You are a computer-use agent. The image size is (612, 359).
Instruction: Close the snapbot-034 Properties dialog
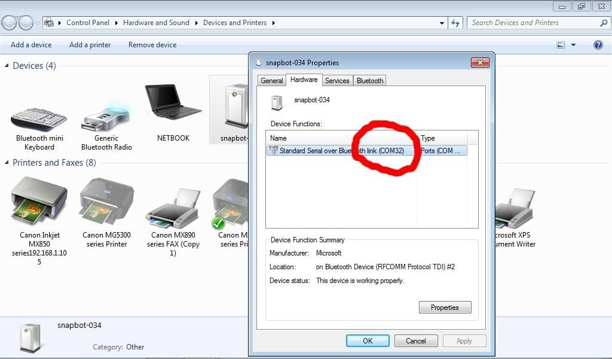tap(480, 62)
